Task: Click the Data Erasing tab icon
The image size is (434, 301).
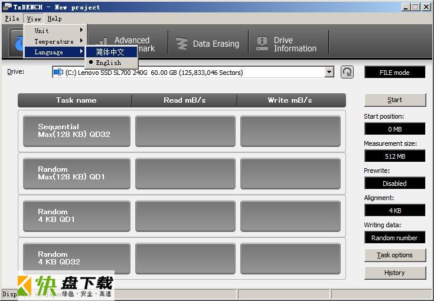Action: click(182, 44)
